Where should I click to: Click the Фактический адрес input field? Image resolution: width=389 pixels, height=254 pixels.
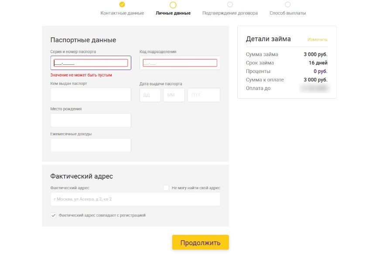(x=135, y=199)
